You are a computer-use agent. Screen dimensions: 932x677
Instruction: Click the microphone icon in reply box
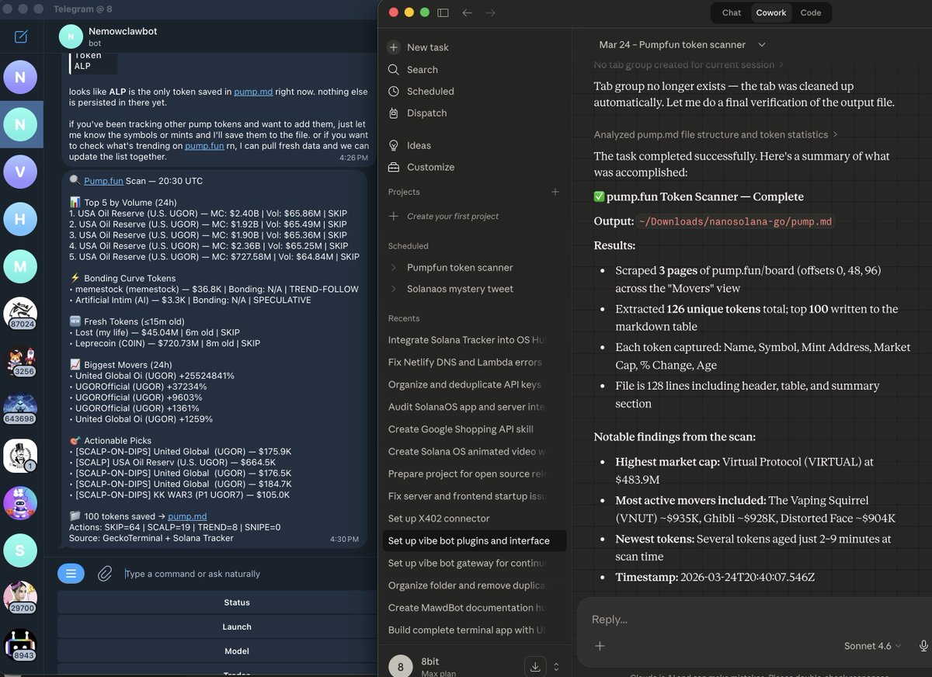coord(923,646)
